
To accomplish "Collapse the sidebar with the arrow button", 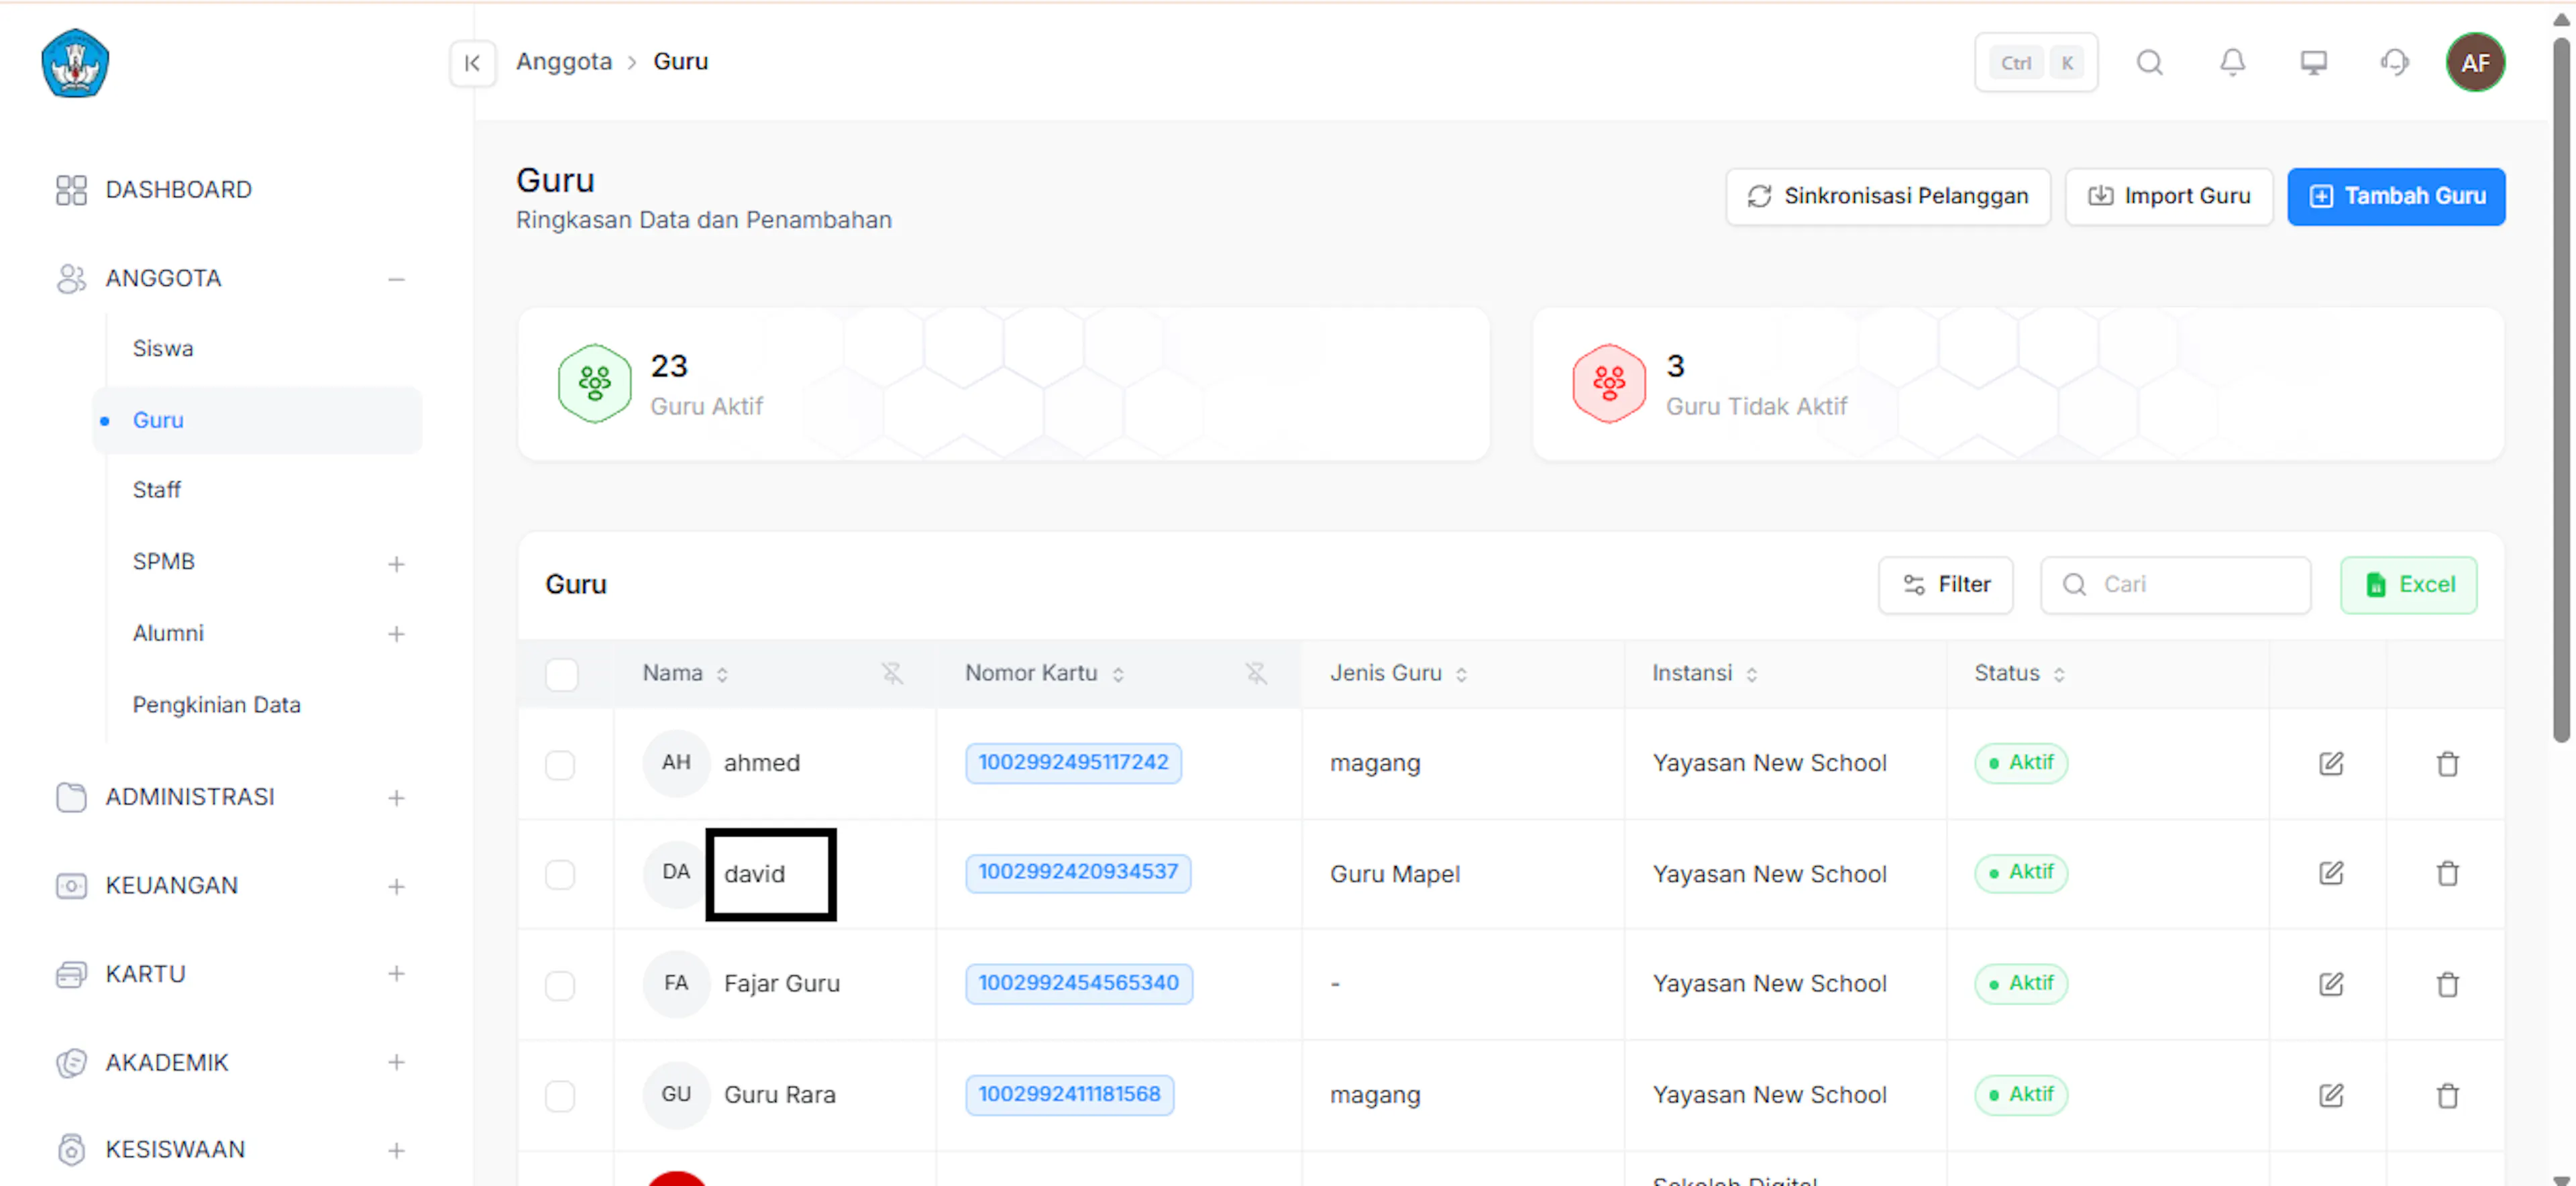I will coord(473,63).
